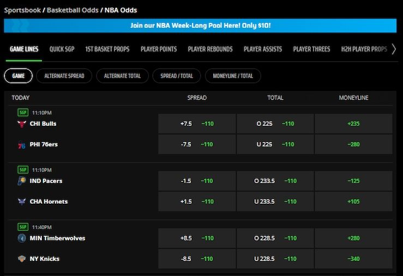This screenshot has width=403, height=276.
Task: Bet Under 228.5 total
Action: pos(275,259)
